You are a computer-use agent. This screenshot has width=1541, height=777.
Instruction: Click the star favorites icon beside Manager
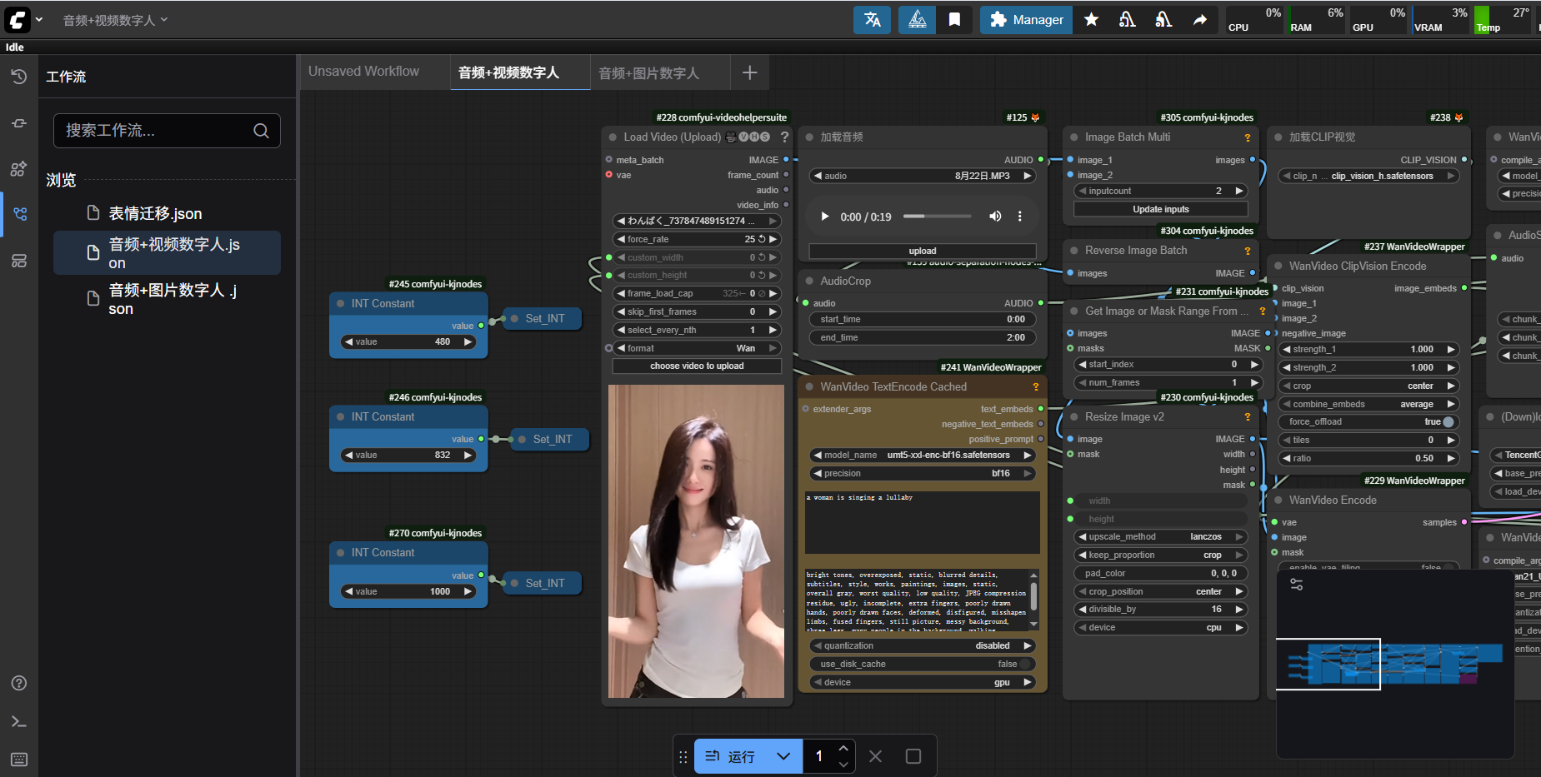1091,20
